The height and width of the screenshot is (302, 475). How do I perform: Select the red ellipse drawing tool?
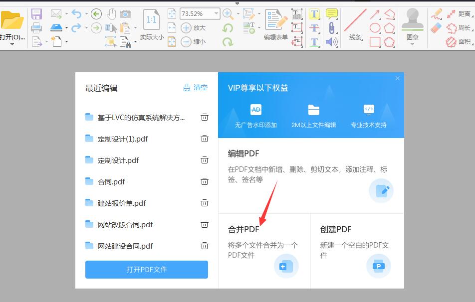375,28
